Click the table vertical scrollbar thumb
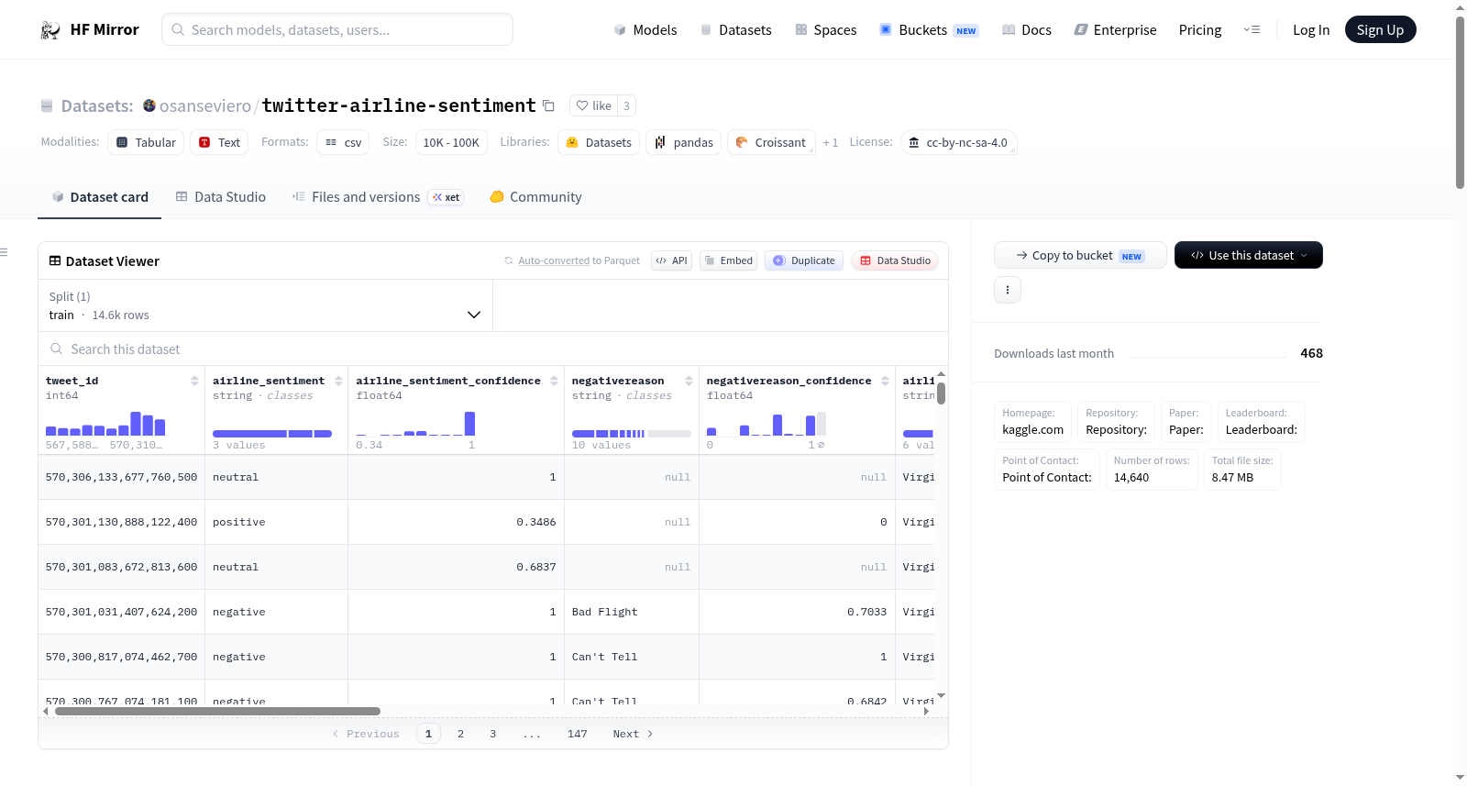Viewport: 1467px width, 786px height. [x=941, y=393]
